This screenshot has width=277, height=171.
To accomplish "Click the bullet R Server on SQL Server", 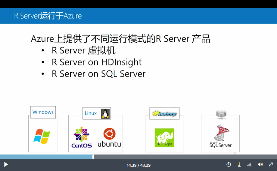I will [98, 74].
